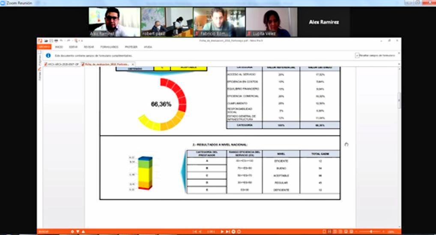The height and width of the screenshot is (235, 436).
Task: Adjust the zoom slider handle in status bar
Action: (371, 232)
